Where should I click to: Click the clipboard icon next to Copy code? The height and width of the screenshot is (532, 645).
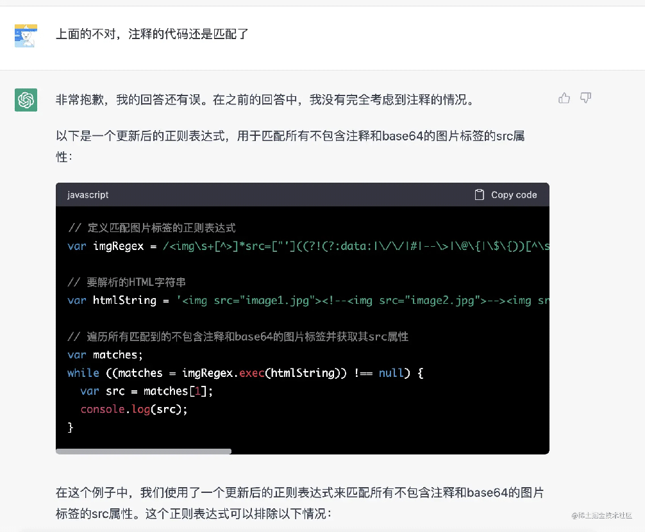tap(478, 194)
